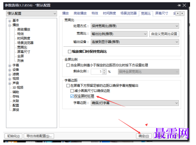Select 存档 in the tree
The width and height of the screenshot is (196, 145).
(x=16, y=96)
